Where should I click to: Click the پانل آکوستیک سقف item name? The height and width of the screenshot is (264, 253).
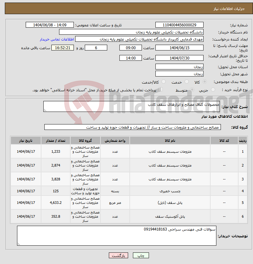click(170, 216)
